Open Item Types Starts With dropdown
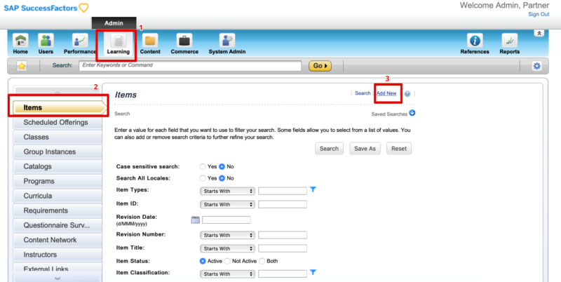561x282 pixels. [227, 191]
